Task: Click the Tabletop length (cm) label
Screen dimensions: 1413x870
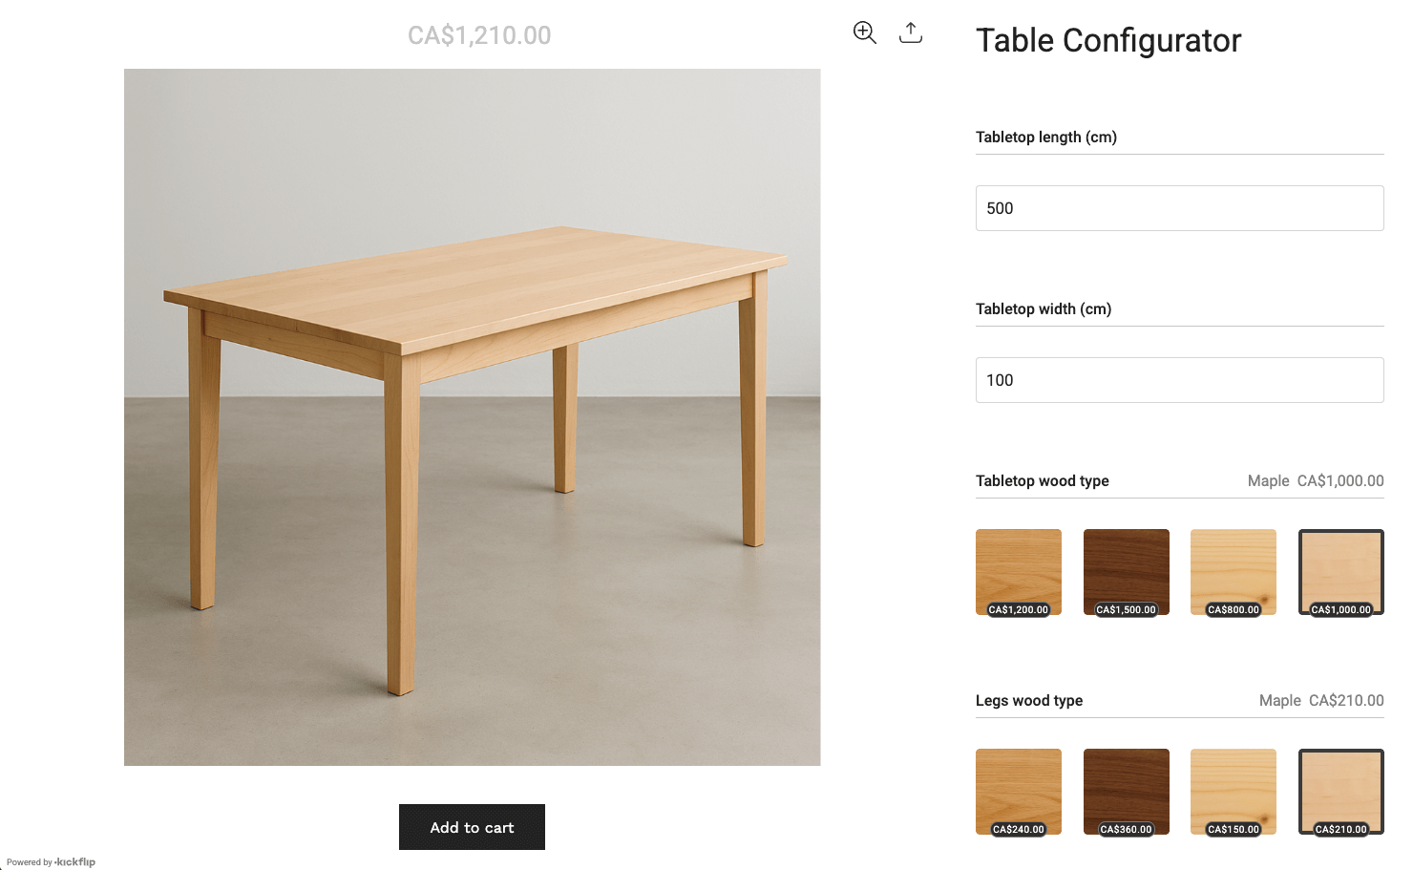Action: click(1046, 138)
